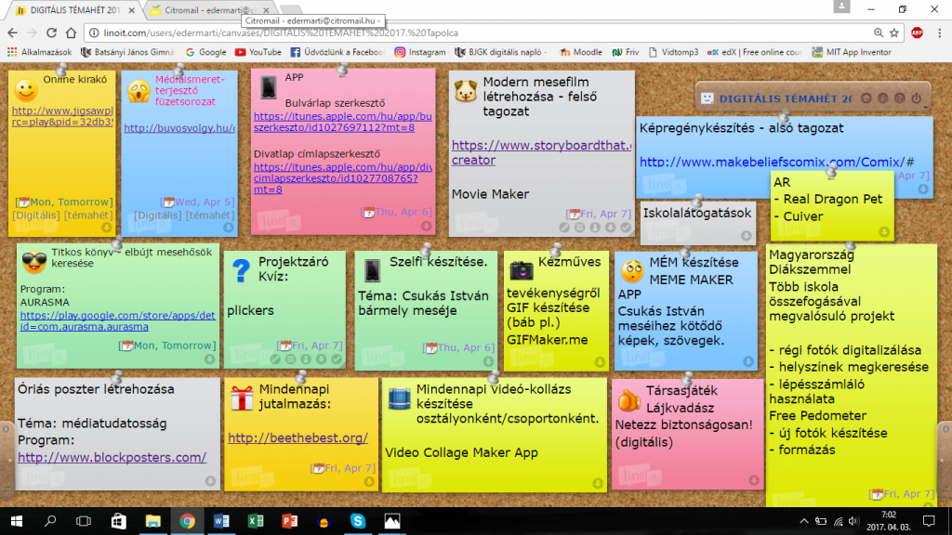Image resolution: width=952 pixels, height=535 pixels.
Task: Expand down-arrow on pink APP sticky
Action: (426, 226)
